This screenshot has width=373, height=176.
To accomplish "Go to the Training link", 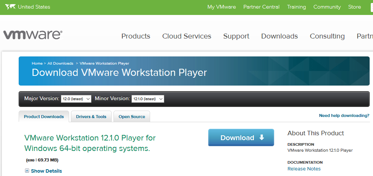I will point(296,7).
